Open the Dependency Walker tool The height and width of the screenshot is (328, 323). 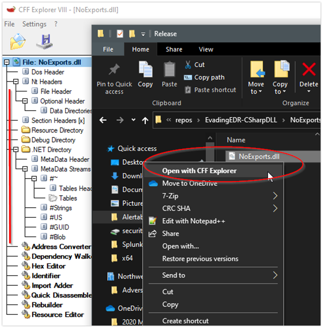click(56, 256)
